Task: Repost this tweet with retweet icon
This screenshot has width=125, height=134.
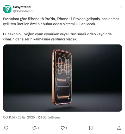Action: (x=34, y=128)
